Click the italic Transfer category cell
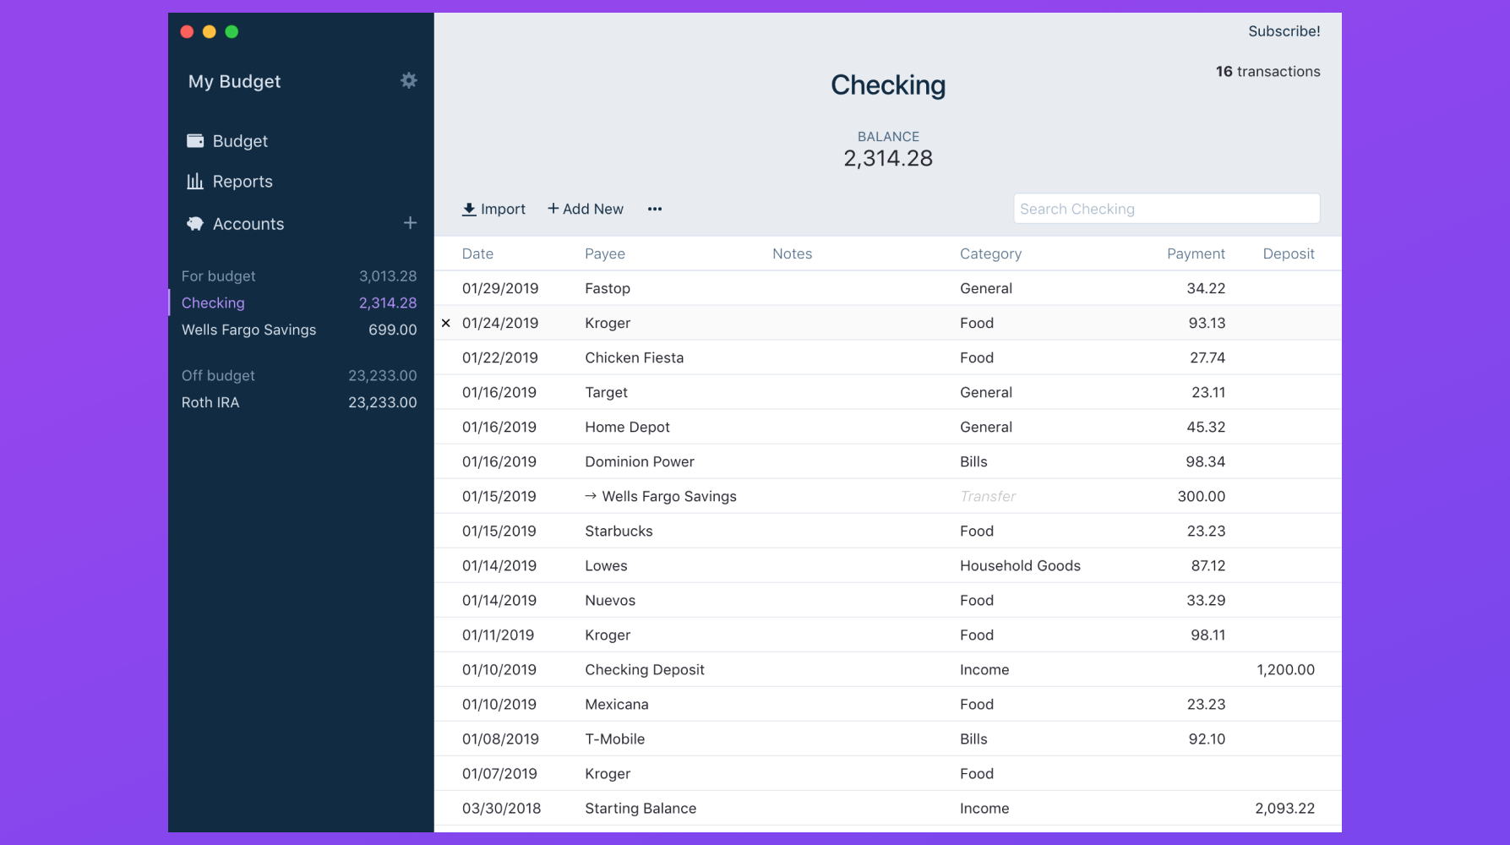Image resolution: width=1510 pixels, height=845 pixels. [x=988, y=496]
